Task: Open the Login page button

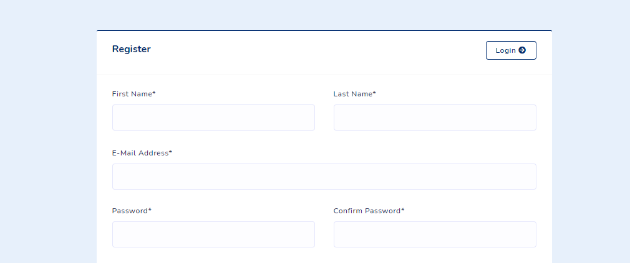Action: tap(511, 50)
